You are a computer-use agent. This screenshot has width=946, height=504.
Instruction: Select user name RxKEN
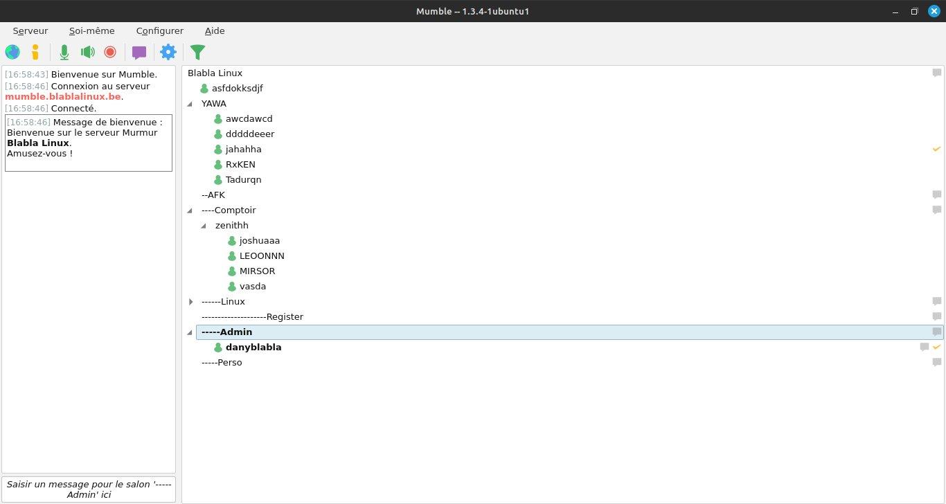pos(240,165)
